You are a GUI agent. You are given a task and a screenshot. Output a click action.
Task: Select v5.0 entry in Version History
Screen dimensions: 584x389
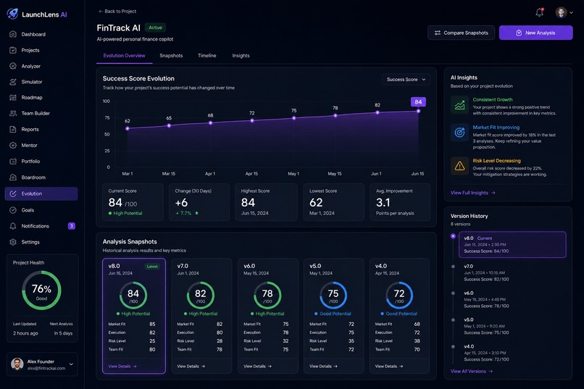486,326
